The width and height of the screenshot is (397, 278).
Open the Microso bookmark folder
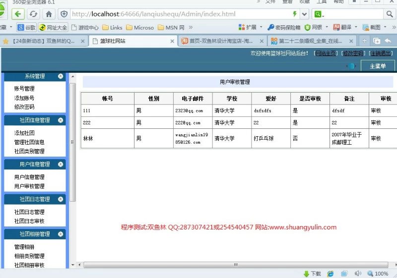tap(140, 27)
